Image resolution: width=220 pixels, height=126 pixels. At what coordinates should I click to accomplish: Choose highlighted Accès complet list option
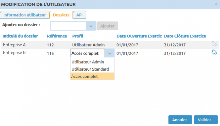pyautogui.click(x=92, y=76)
